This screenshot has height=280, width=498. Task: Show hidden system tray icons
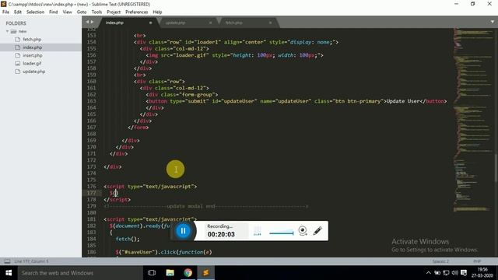tap(429, 273)
